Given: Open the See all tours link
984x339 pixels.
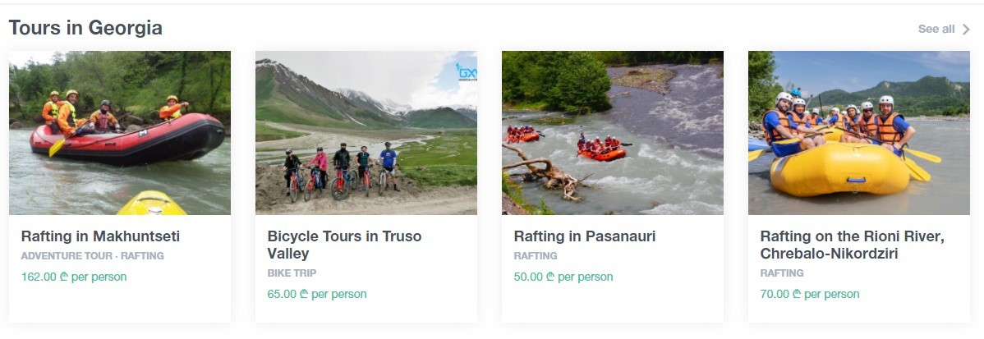Looking at the screenshot, I should [936, 30].
